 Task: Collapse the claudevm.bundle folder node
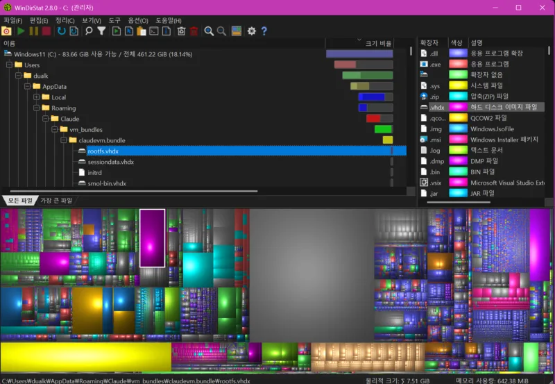tap(63, 140)
